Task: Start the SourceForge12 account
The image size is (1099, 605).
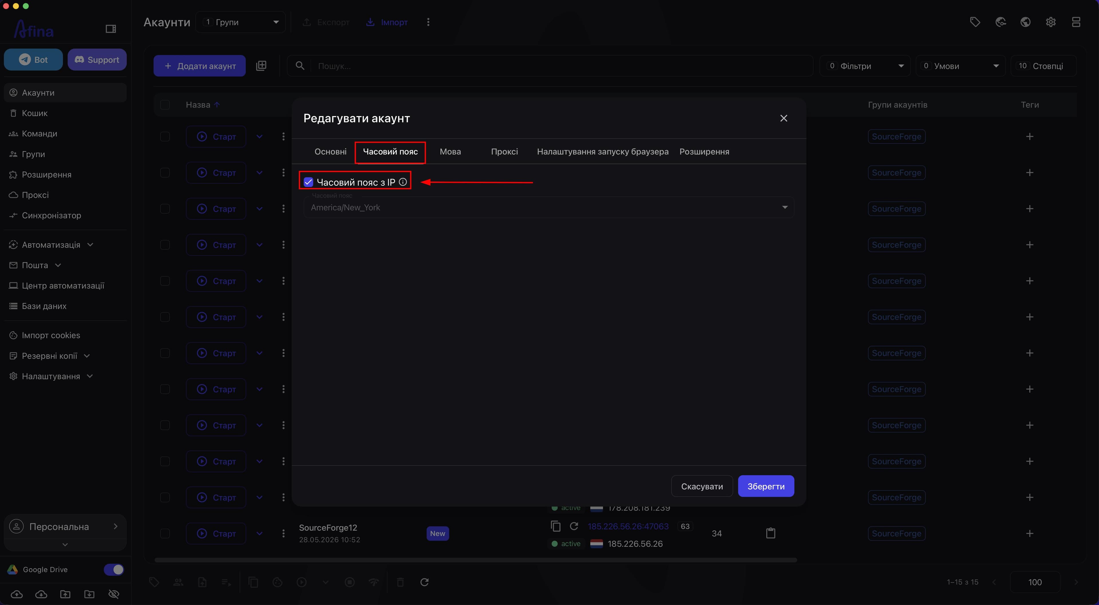Action: 216,533
